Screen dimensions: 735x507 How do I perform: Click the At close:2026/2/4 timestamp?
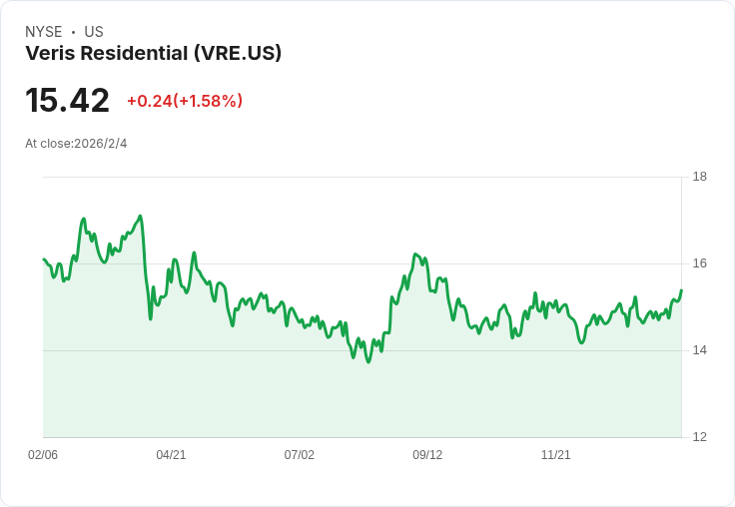(76, 144)
